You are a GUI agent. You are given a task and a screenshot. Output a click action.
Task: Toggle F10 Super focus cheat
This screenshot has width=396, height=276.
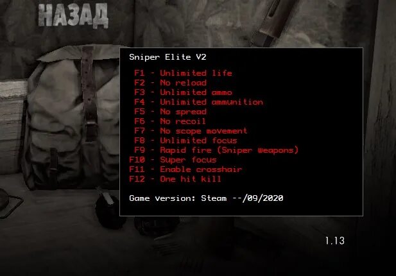pos(173,160)
